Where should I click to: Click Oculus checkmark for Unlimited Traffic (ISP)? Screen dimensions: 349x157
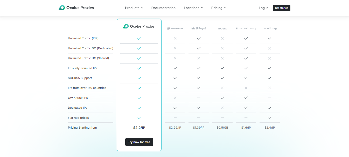coord(139,38)
